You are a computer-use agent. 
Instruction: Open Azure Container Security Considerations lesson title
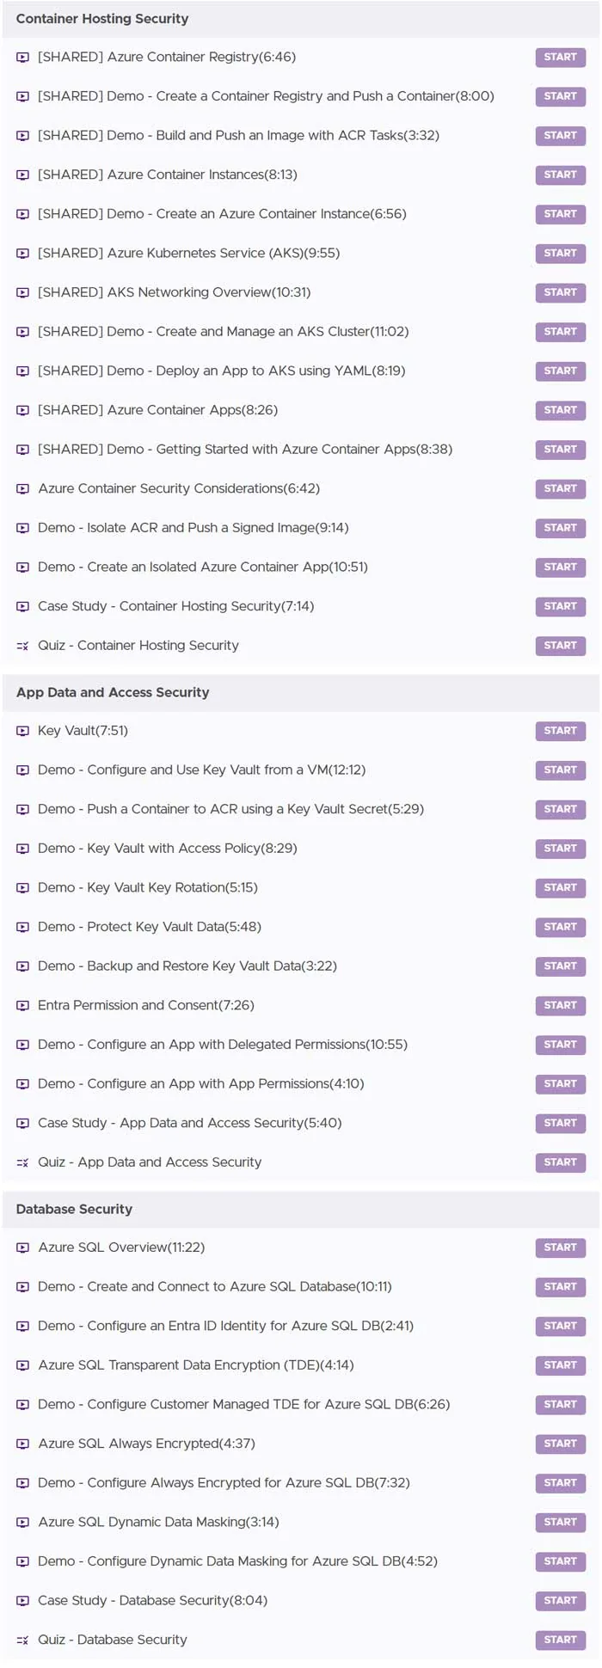tap(179, 488)
